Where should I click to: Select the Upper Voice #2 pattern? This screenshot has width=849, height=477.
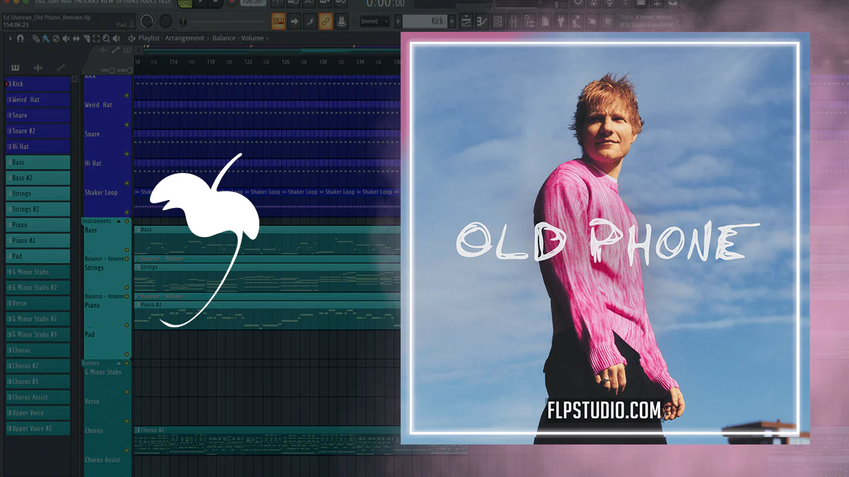pos(38,429)
